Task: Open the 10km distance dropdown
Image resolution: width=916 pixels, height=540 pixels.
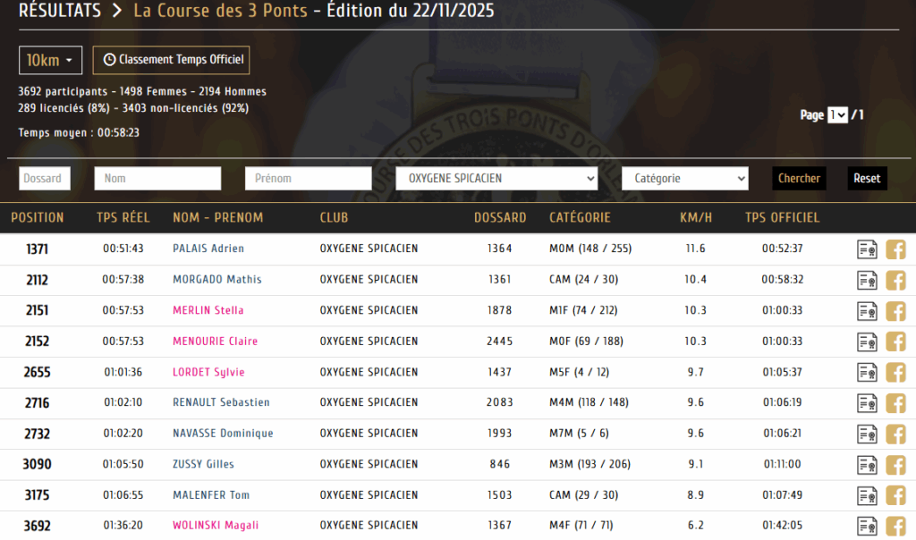Action: point(50,60)
